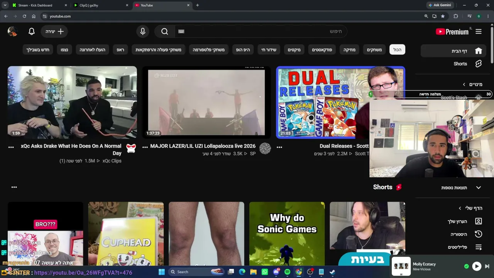Select the 'הכול' filter chip
494x278 pixels.
(x=397, y=50)
